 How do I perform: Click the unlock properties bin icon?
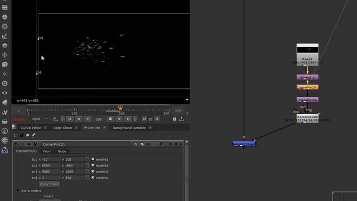click(22, 135)
